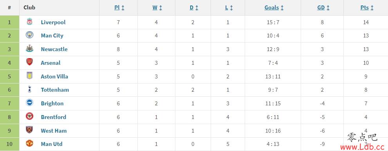The height and width of the screenshot is (151, 388).
Task: Open the Tottenham team link
Action: coord(55,90)
